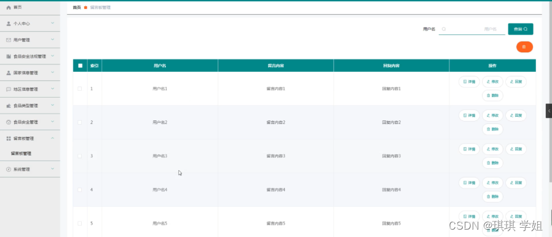Image resolution: width=552 pixels, height=237 pixels.
Task: Toggle the select-all checkbox in table header
Action: point(81,66)
